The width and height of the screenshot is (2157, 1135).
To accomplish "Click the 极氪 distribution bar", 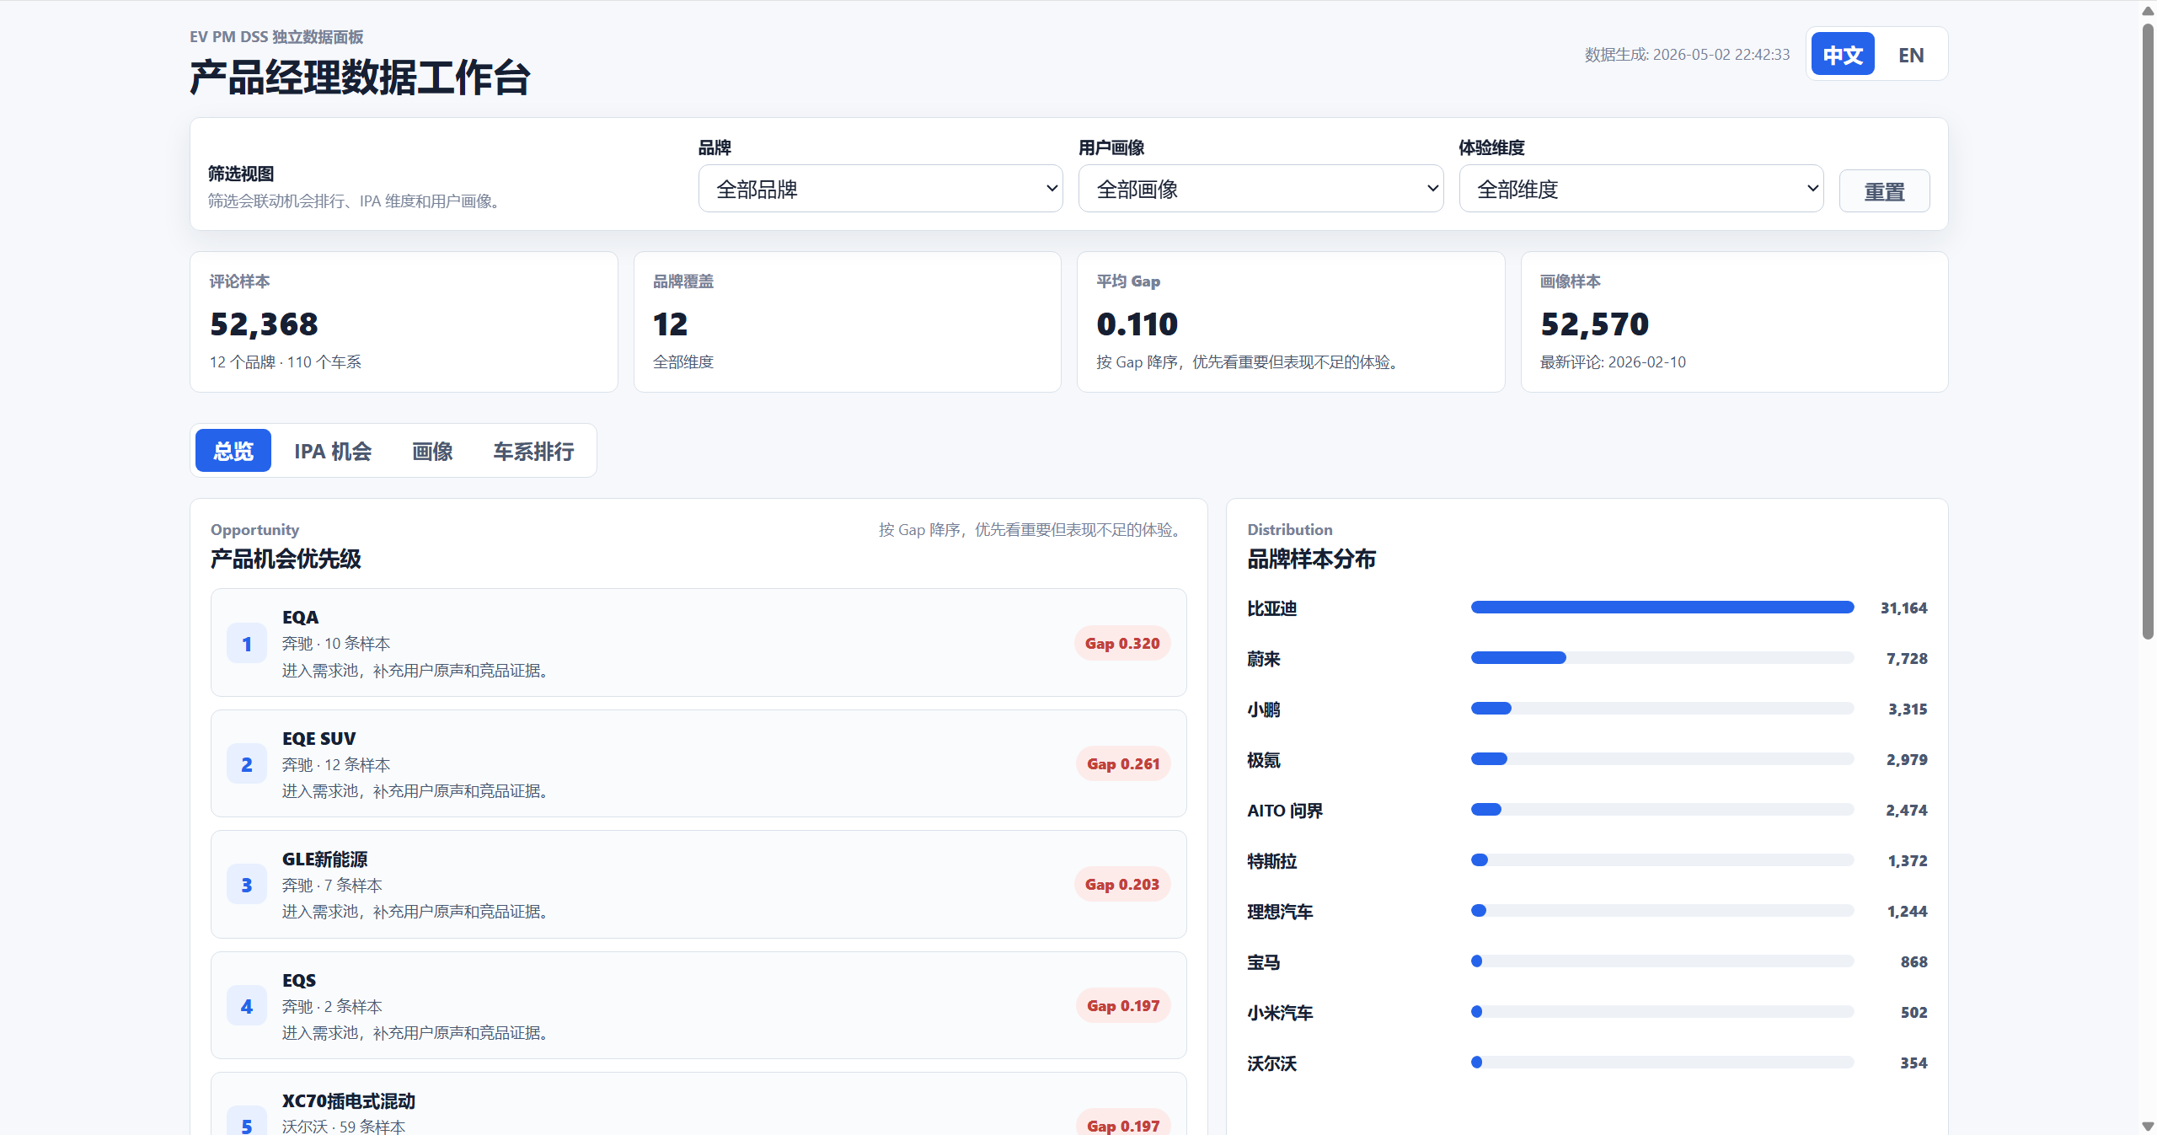I will 1662,759.
